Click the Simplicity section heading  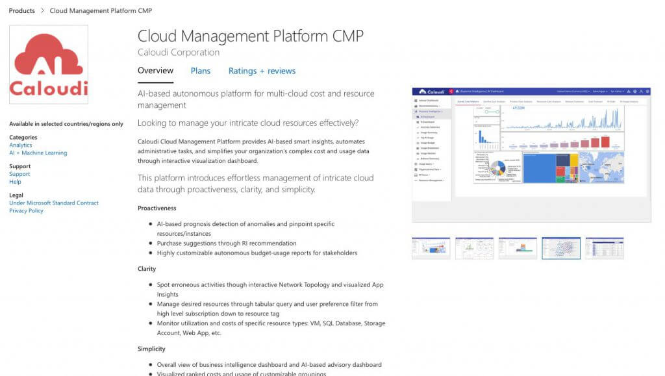[151, 349]
